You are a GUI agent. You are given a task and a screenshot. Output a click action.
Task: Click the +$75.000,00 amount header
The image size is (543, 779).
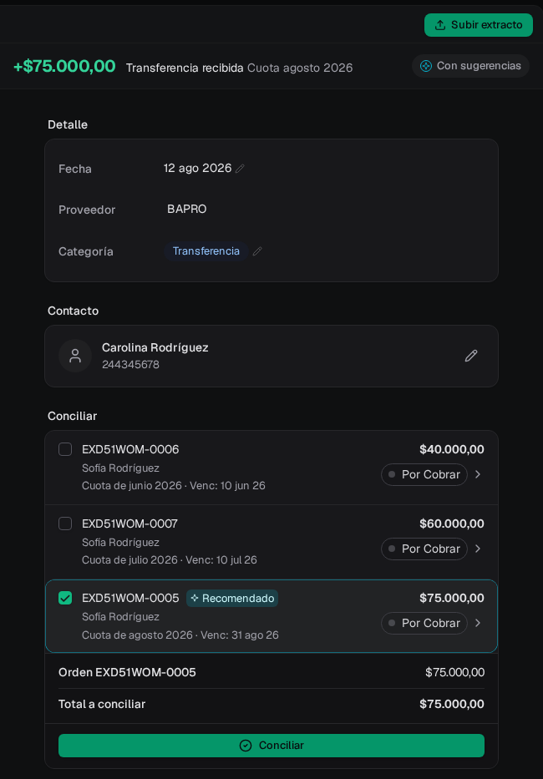64,66
